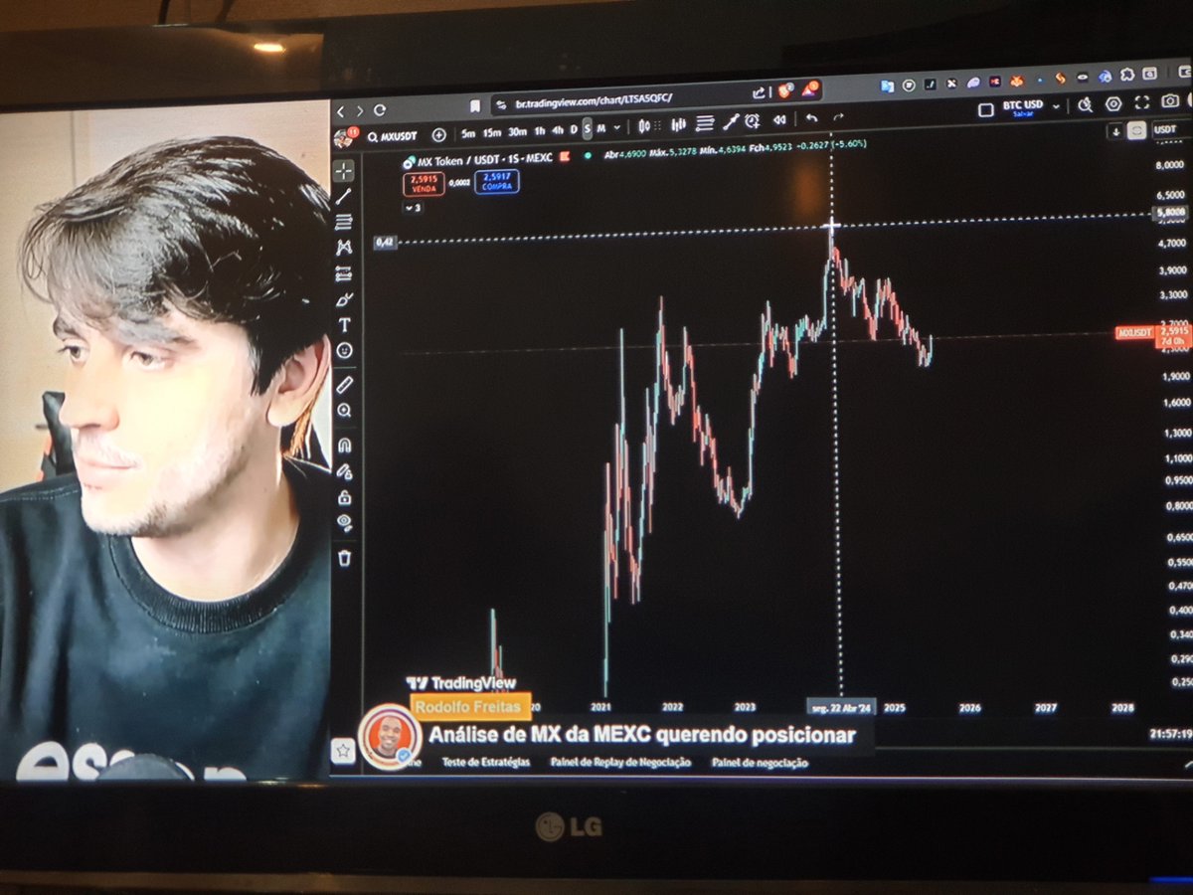Open the chart patterns tool

344,248
